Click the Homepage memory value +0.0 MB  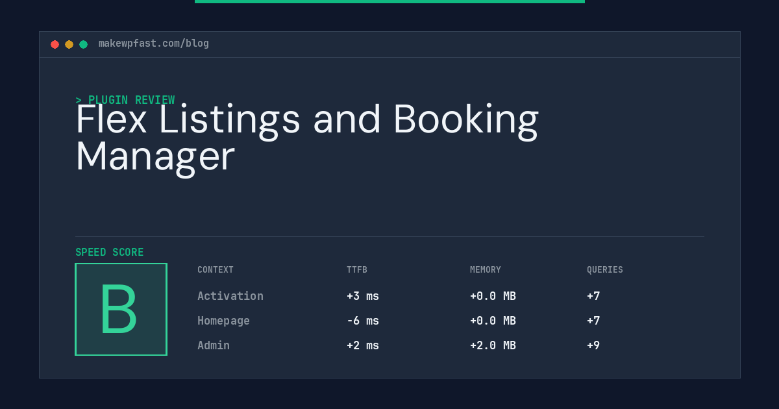point(493,321)
